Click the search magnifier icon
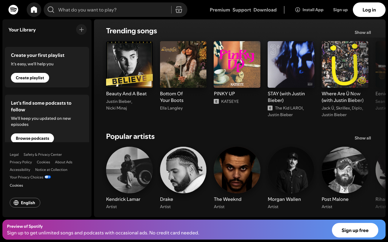This screenshot has width=388, height=242. click(51, 9)
